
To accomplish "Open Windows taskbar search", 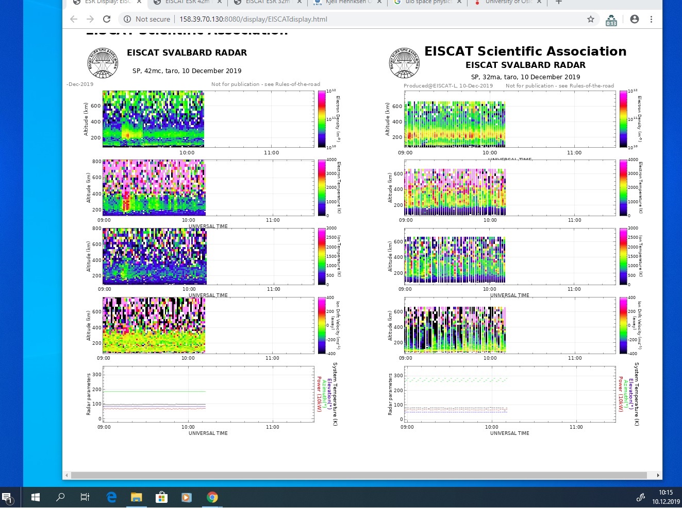I will (x=60, y=497).
